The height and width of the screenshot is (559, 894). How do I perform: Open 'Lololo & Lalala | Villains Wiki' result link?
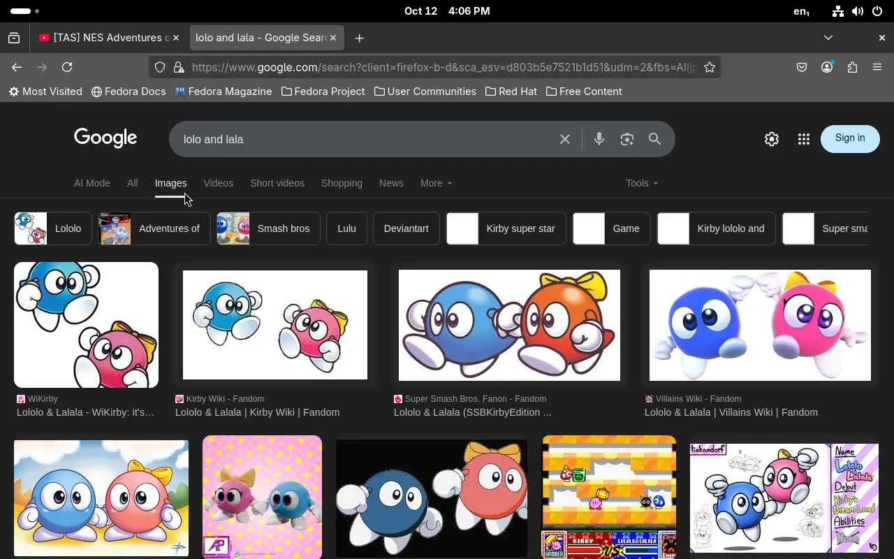731,412
